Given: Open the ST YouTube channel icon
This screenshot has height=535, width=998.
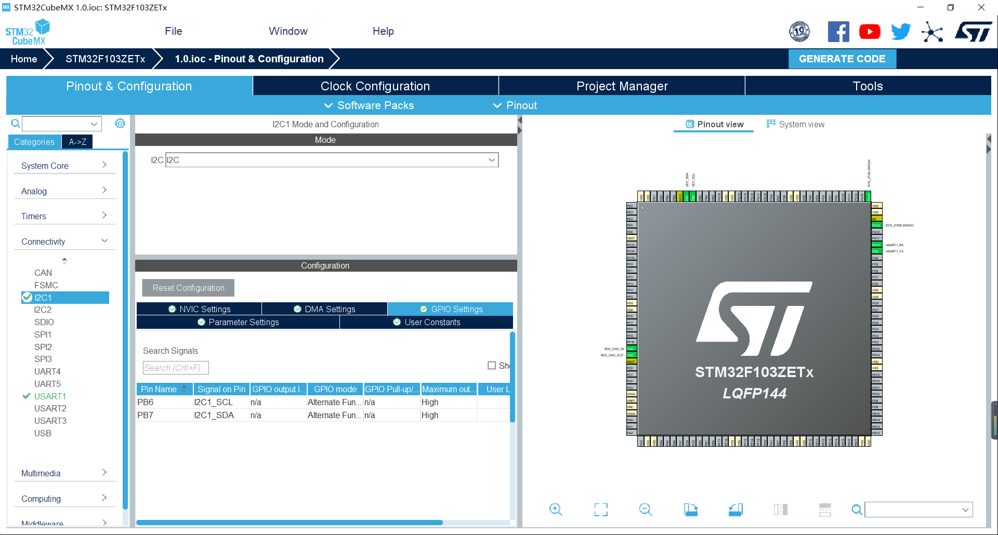Looking at the screenshot, I should click(870, 31).
